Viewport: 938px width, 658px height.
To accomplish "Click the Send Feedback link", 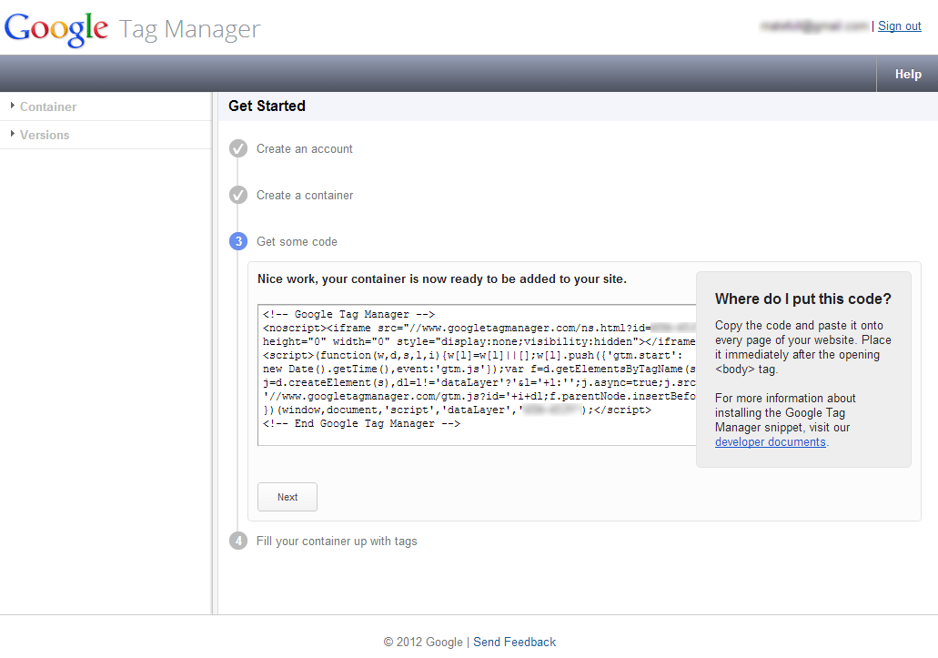I will (x=514, y=642).
